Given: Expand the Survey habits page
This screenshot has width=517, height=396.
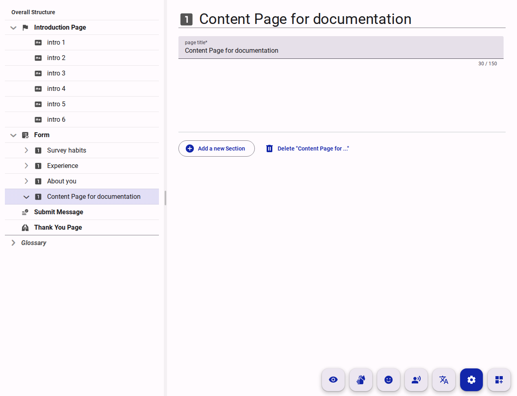Looking at the screenshot, I should click(26, 150).
